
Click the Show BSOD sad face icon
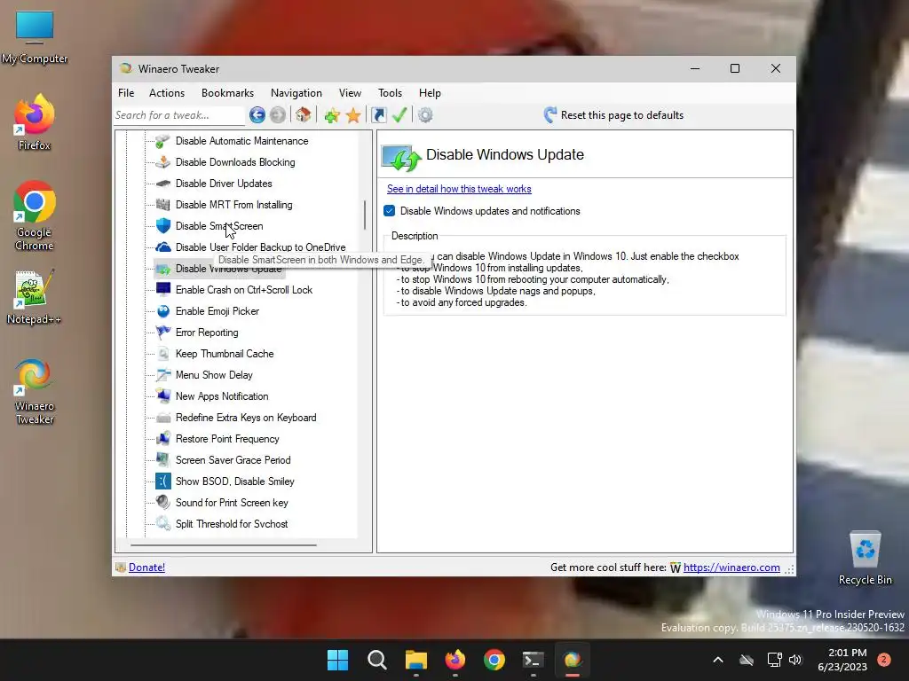click(x=163, y=481)
